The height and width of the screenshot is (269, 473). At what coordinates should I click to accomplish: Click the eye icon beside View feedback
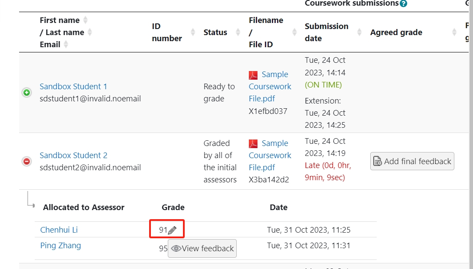pyautogui.click(x=176, y=248)
